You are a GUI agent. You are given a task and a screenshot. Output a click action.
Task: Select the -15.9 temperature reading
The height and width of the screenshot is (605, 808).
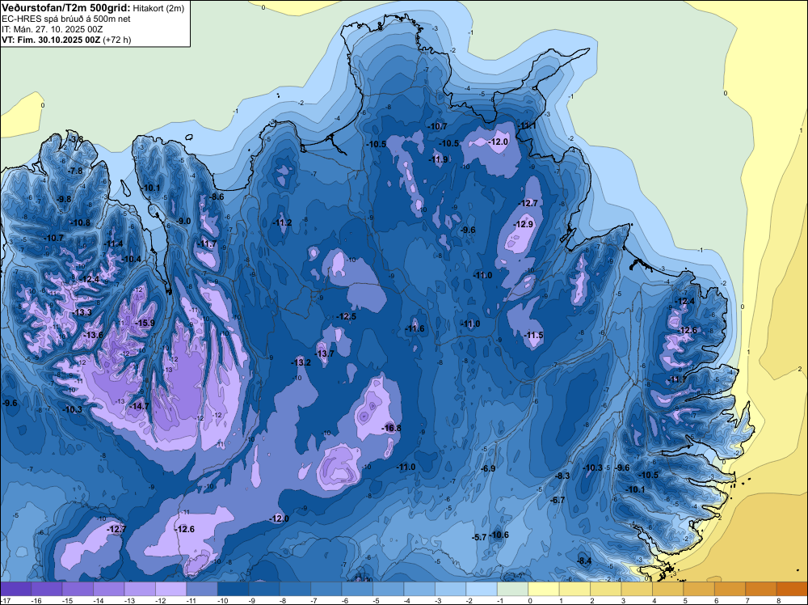pyautogui.click(x=145, y=324)
